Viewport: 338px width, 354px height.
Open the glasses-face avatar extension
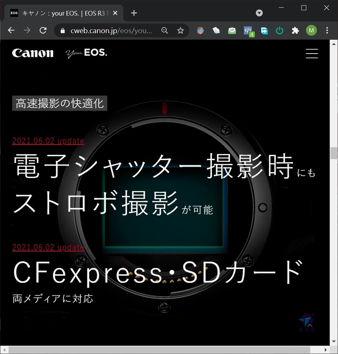pos(200,30)
